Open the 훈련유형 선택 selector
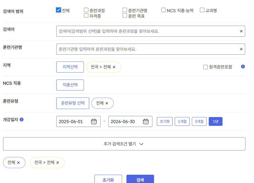 (x=73, y=103)
